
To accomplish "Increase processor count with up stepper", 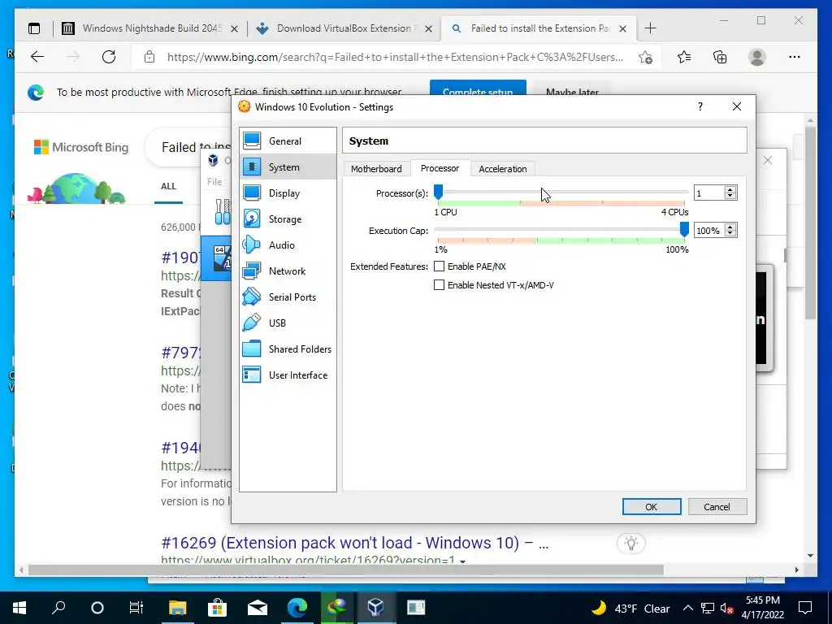I will tap(730, 189).
